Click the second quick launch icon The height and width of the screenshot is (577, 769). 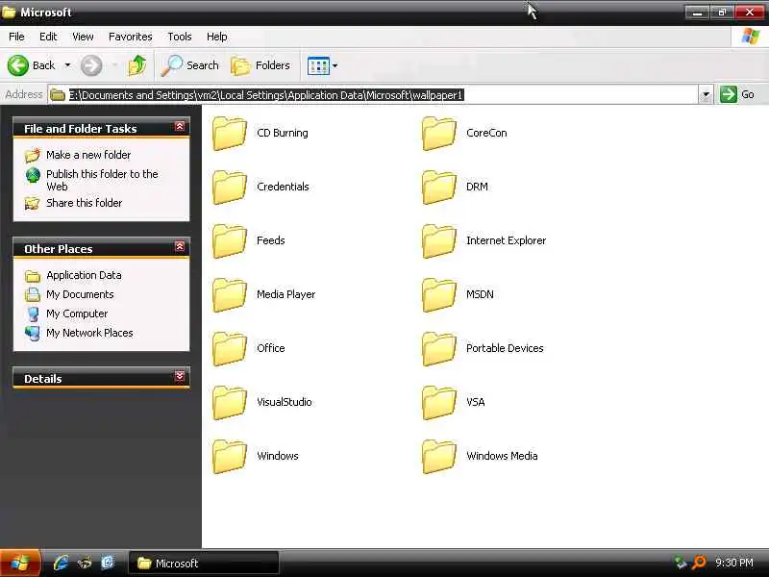(x=85, y=563)
